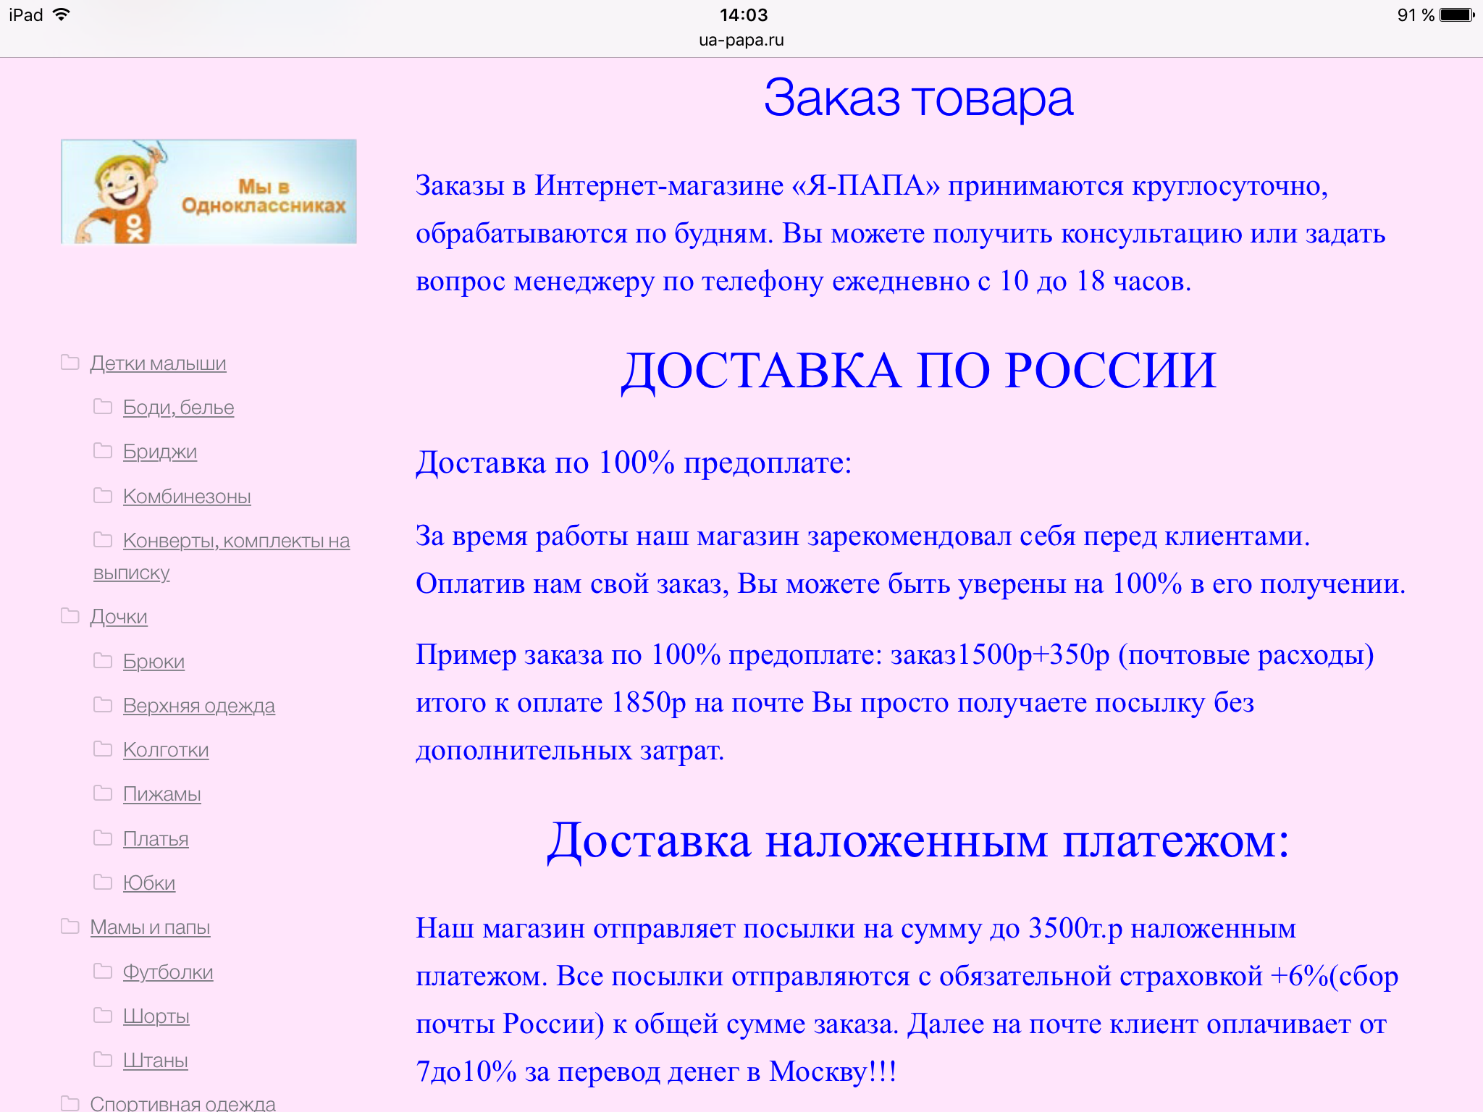Screen dimensions: 1483x1112
Task: Open the Колготки category
Action: [x=166, y=750]
